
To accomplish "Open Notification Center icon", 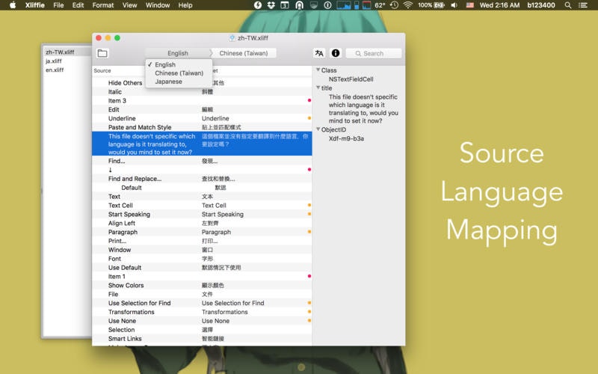I will [x=583, y=5].
